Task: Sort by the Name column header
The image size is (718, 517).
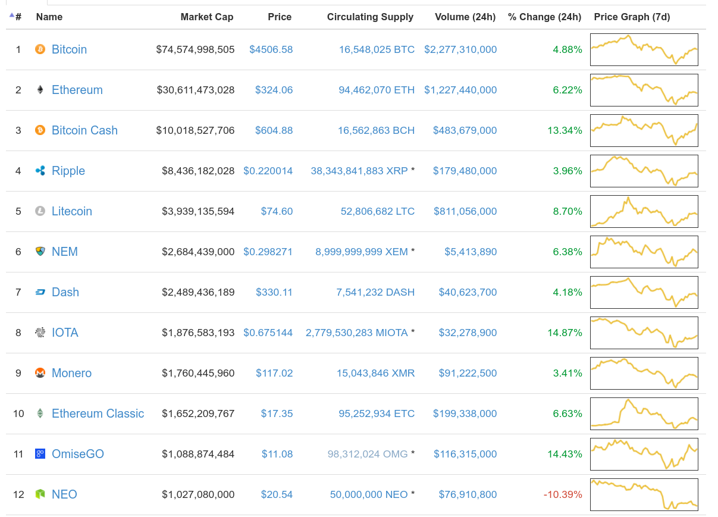Action: click(x=49, y=17)
